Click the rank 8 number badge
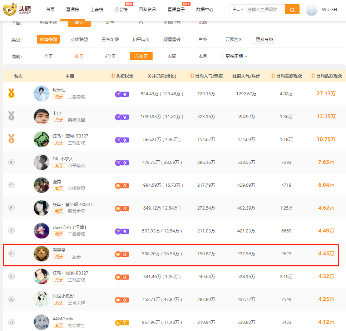This screenshot has width=346, height=331. (11, 254)
